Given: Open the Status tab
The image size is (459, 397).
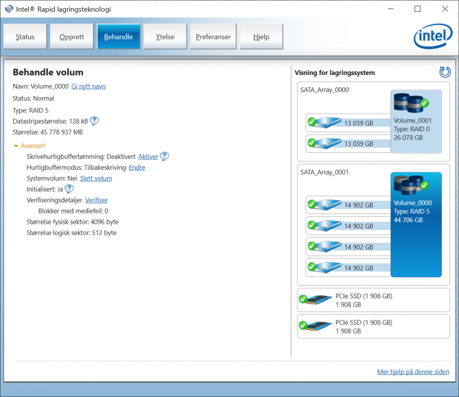Looking at the screenshot, I should (25, 37).
